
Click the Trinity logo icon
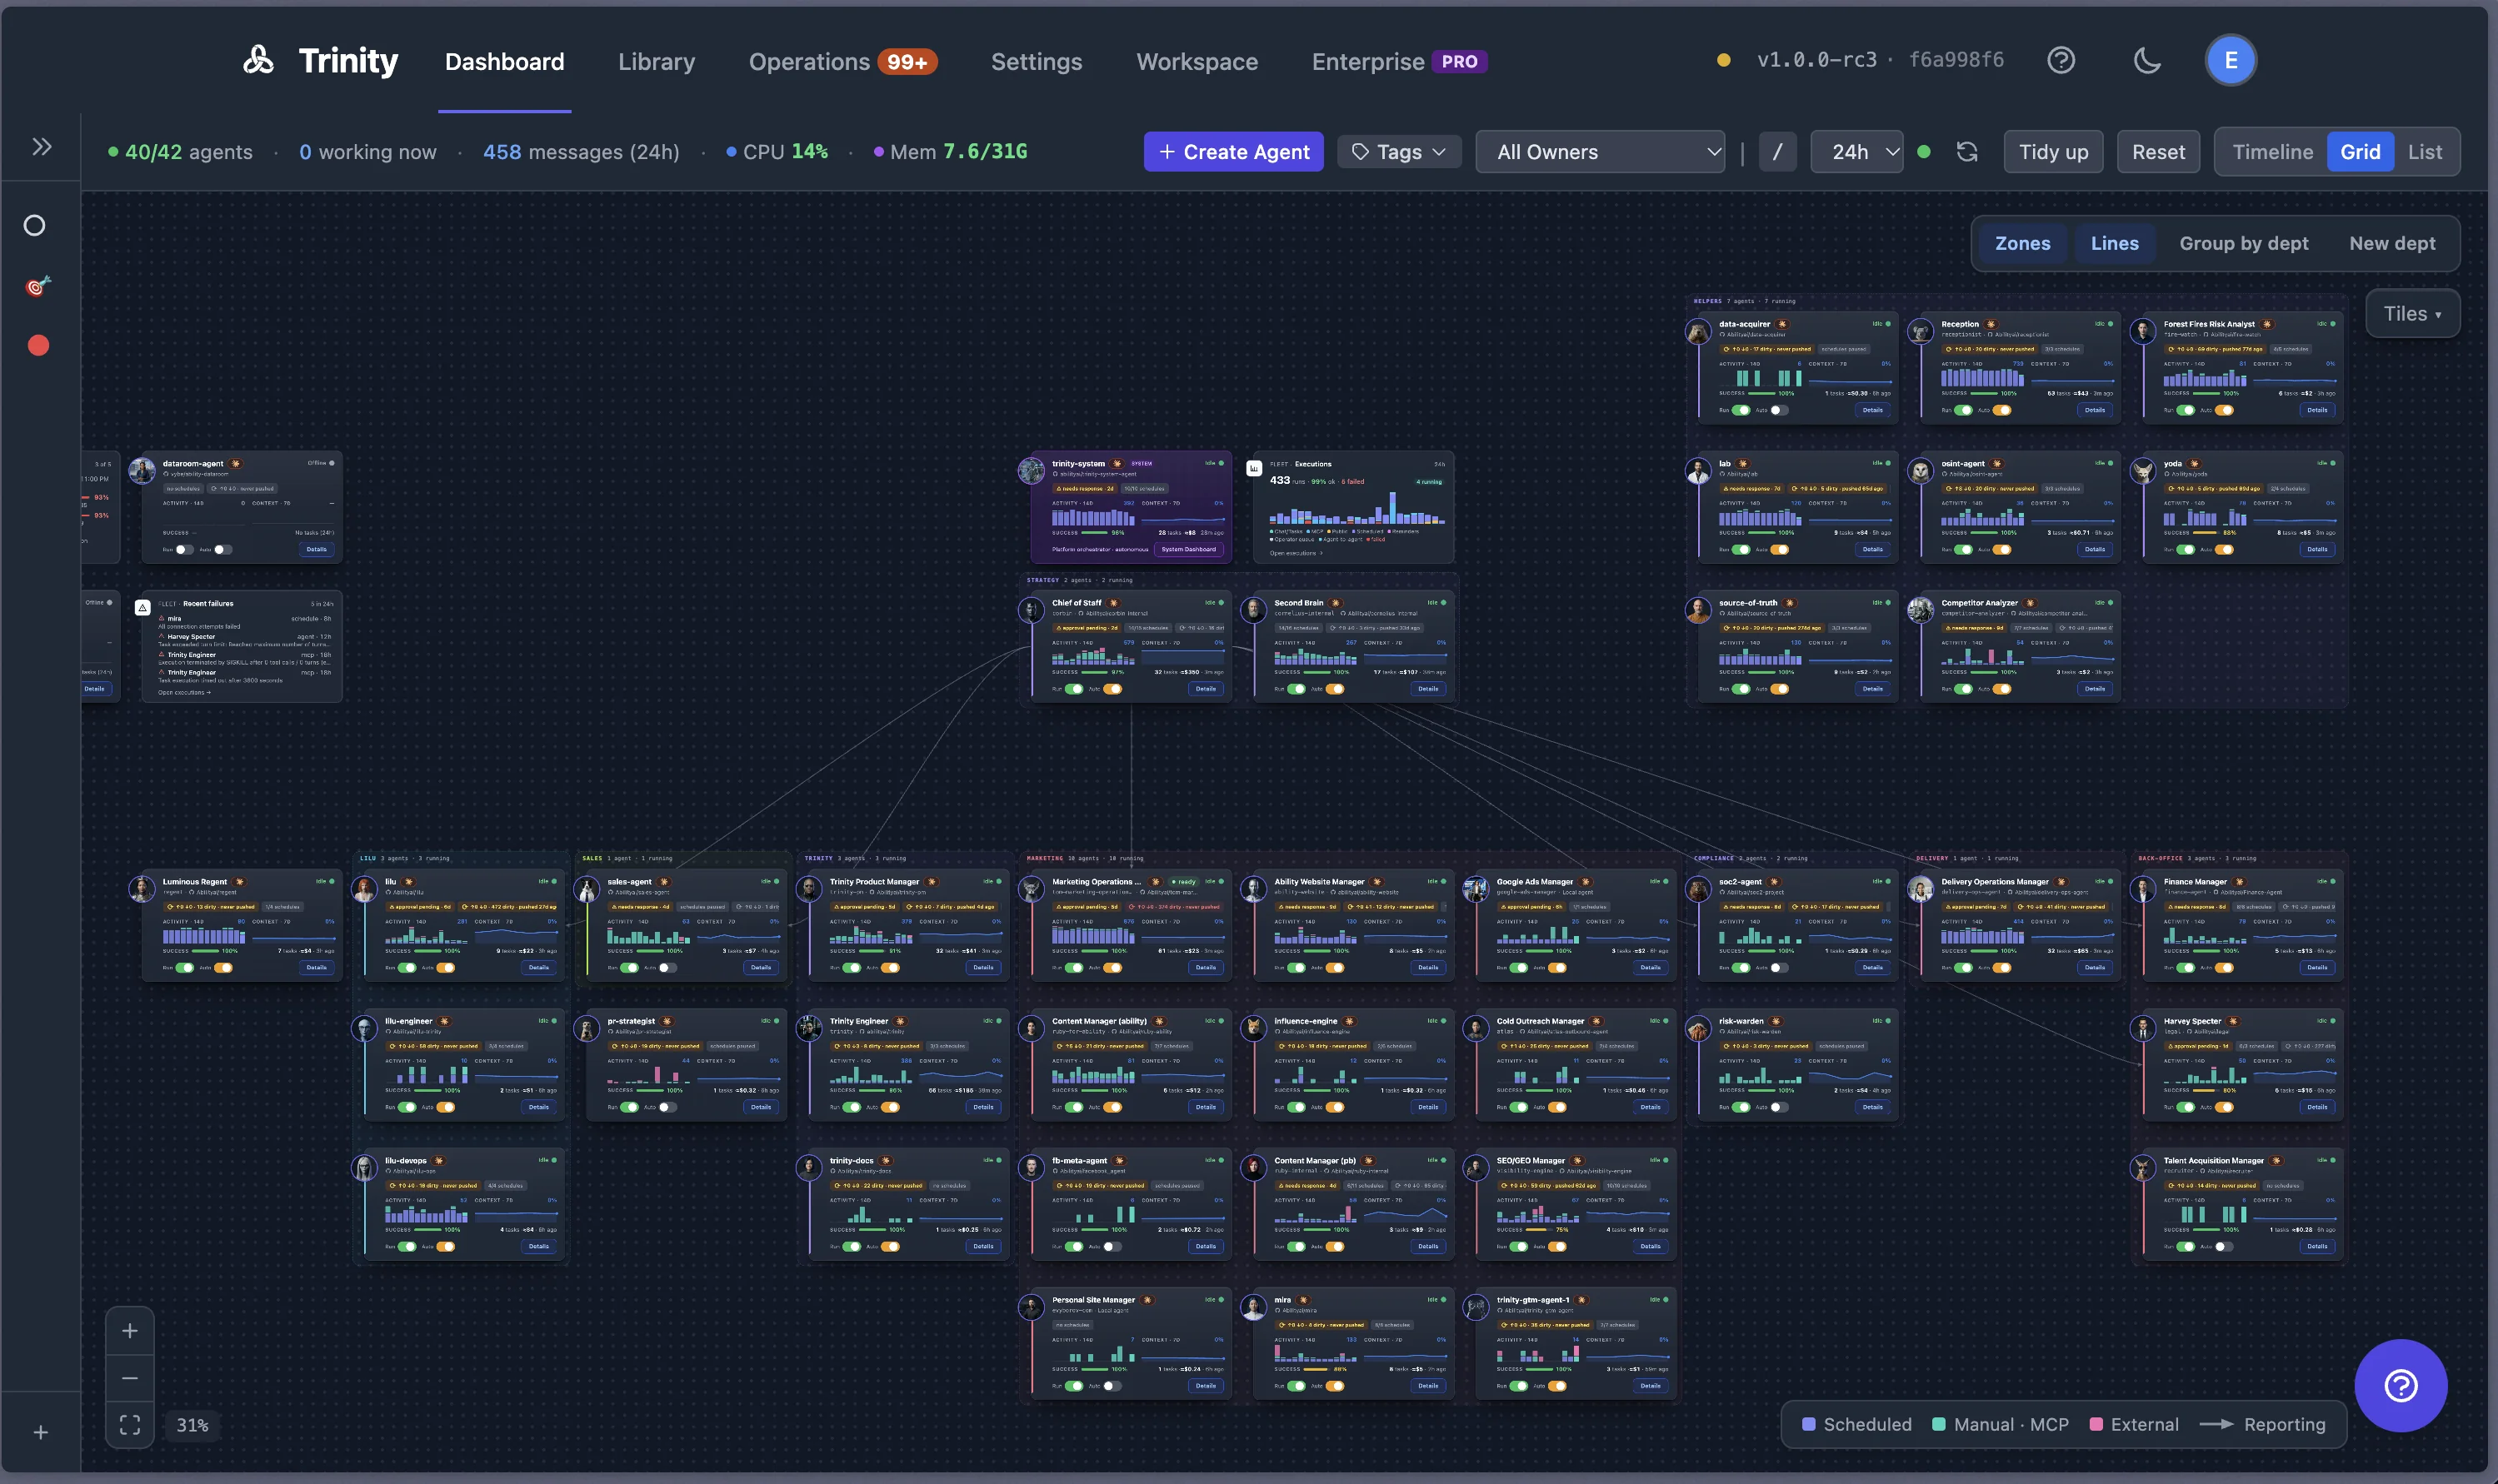pyautogui.click(x=258, y=60)
